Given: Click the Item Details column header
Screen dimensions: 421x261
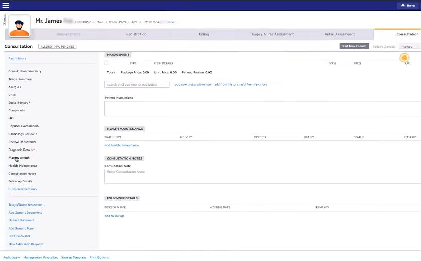Looking at the screenshot, I should tap(164, 63).
